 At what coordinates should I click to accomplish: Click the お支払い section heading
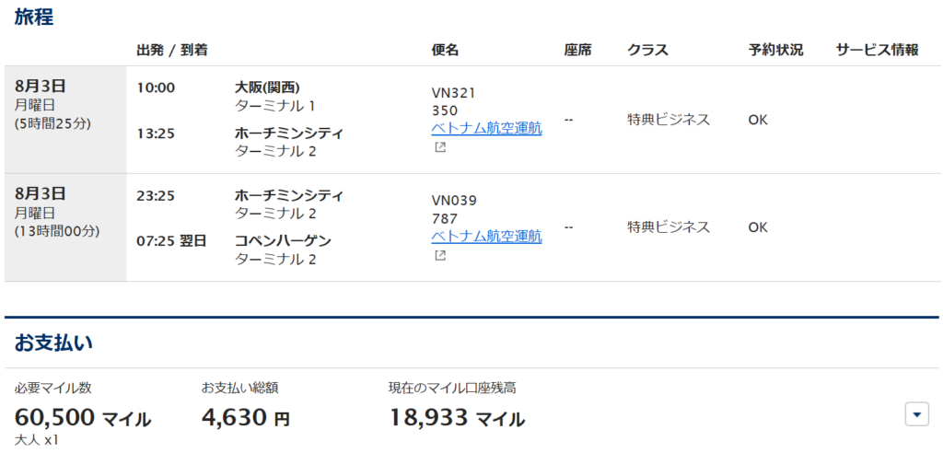[x=53, y=343]
